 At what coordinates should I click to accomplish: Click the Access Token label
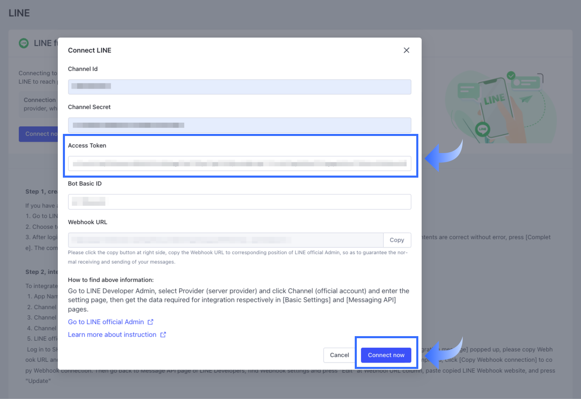(x=87, y=146)
